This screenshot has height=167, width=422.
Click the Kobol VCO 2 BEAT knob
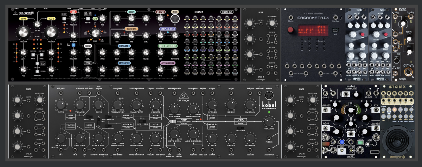tap(99, 138)
